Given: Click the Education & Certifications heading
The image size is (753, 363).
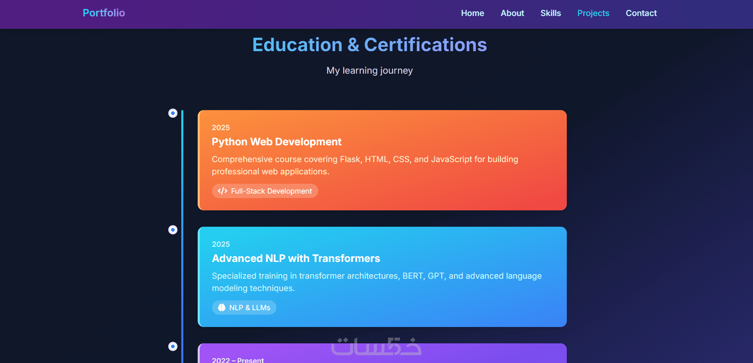Looking at the screenshot, I should 370,45.
